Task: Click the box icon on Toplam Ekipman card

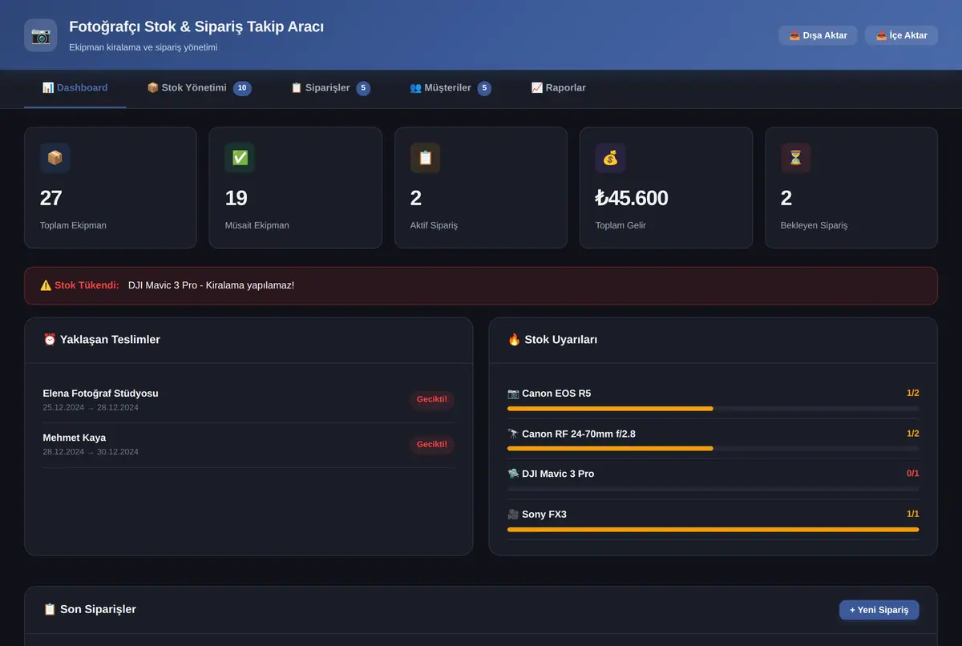Action: 55,158
